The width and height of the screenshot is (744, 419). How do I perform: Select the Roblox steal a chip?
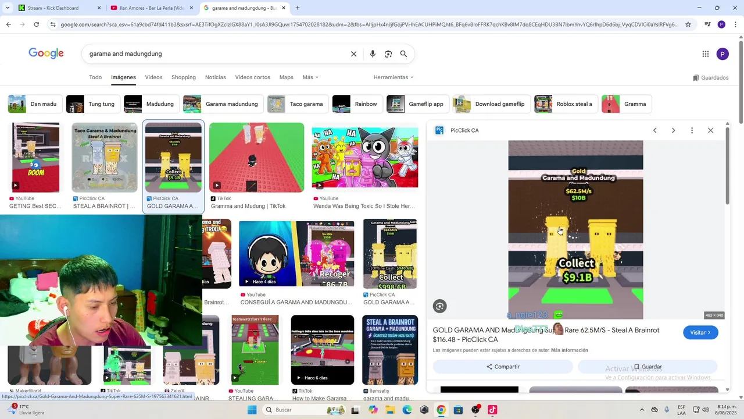click(566, 104)
